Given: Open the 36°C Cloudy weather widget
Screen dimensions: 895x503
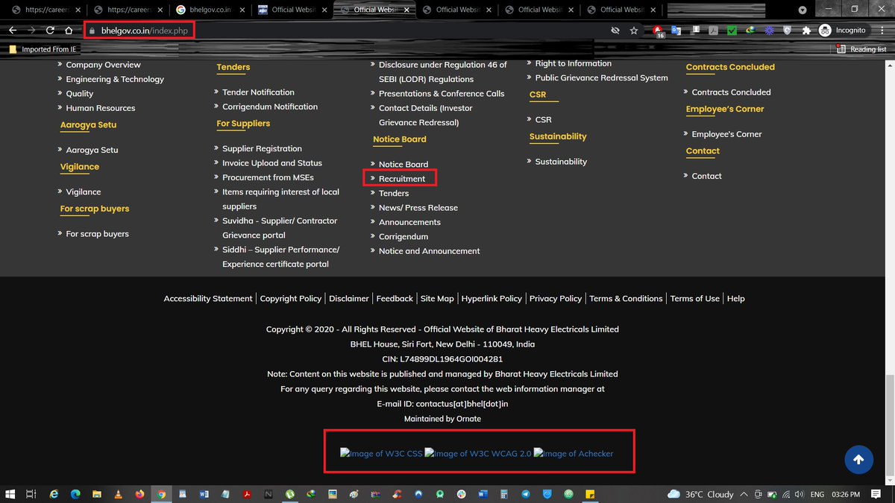Looking at the screenshot, I should coord(701,494).
